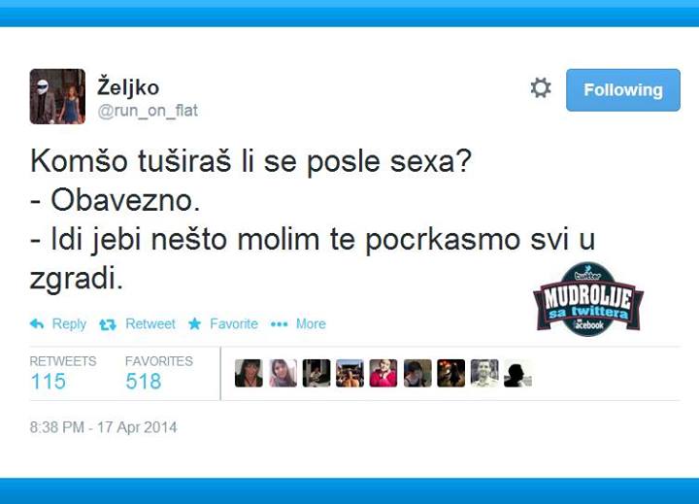
Task: Click the first dark-haired user avatar
Action: coord(249,373)
